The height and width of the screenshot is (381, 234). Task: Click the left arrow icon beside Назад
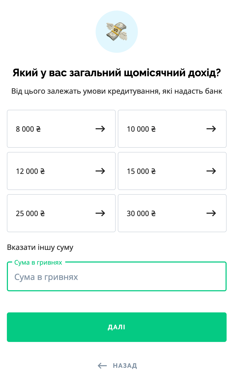click(x=102, y=366)
